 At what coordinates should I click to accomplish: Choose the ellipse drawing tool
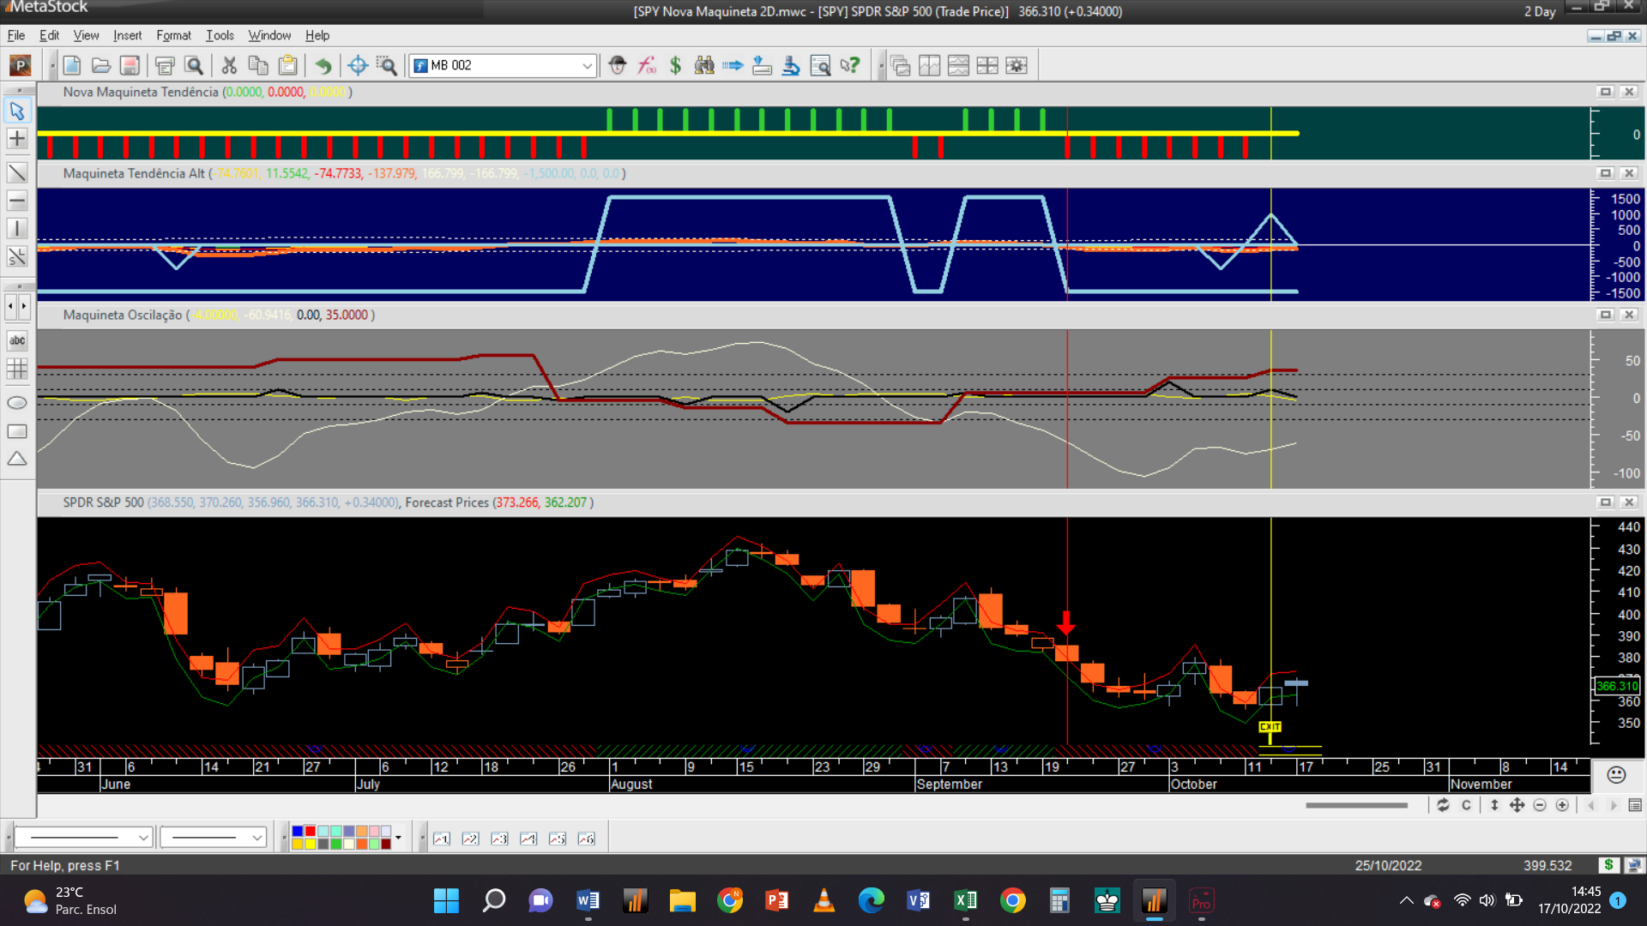tap(16, 403)
